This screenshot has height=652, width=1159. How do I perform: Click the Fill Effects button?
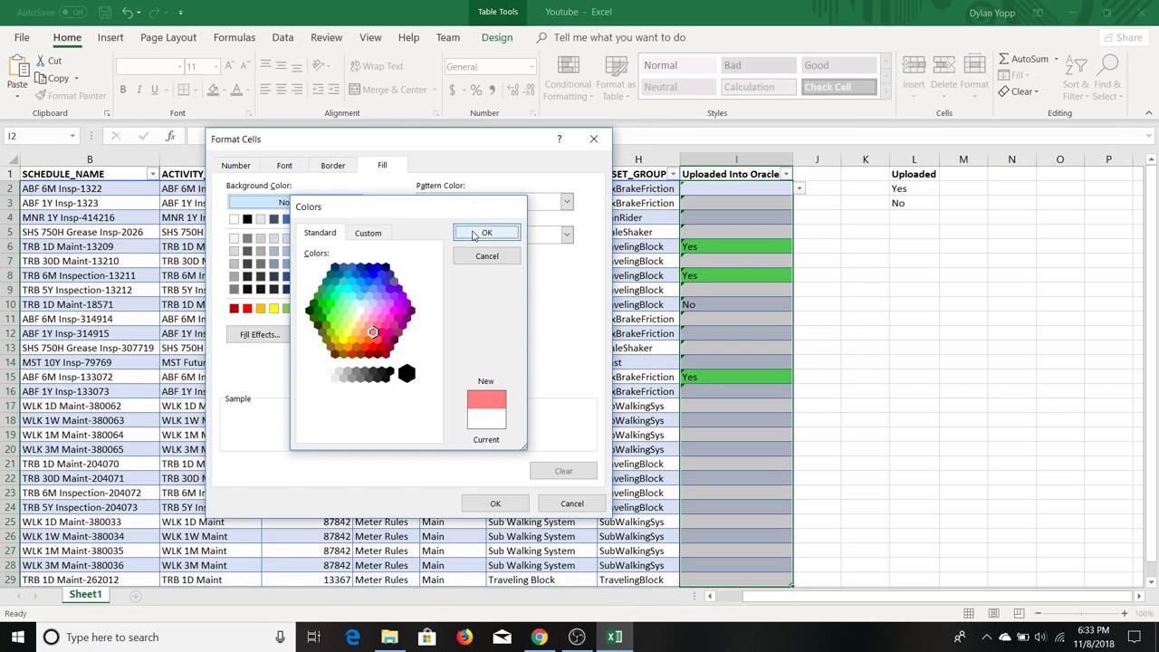tap(260, 334)
